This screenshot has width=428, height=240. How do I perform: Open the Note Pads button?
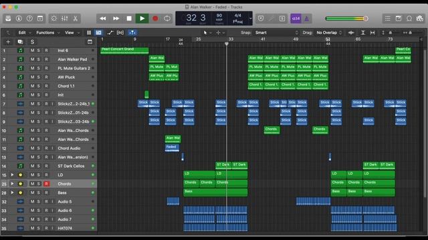[399, 19]
